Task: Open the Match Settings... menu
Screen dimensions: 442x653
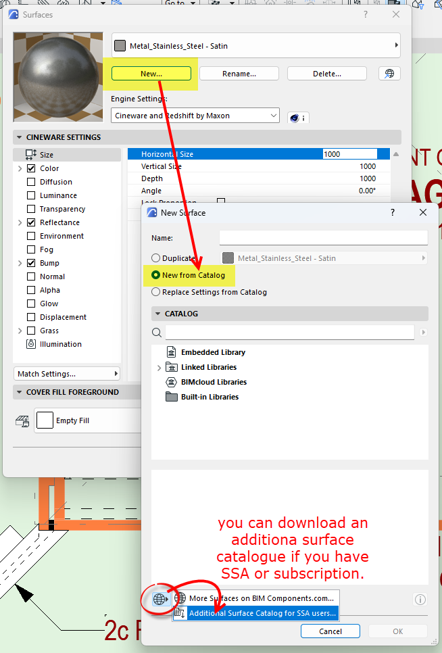Action: click(x=67, y=374)
